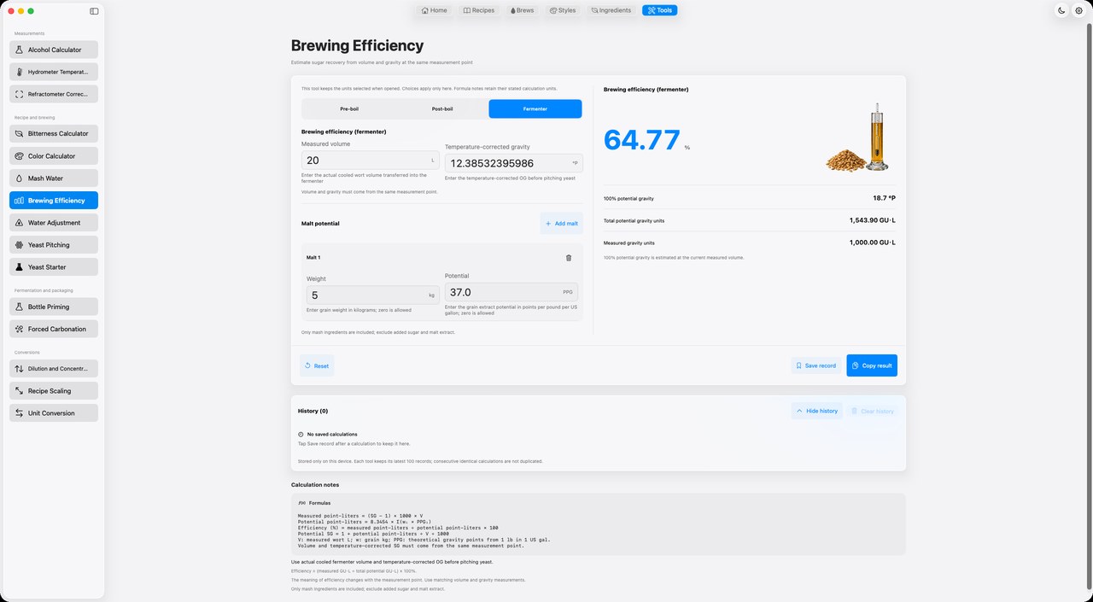Open the Mash Water tool
The height and width of the screenshot is (602, 1093).
54,178
